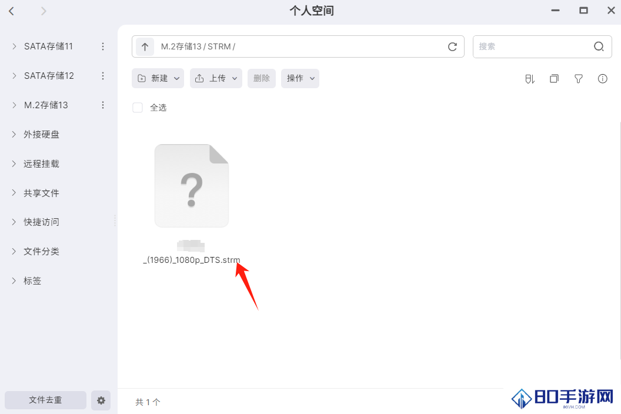This screenshot has height=414, width=621.
Task: Switch view mode with stacked squares icon
Action: coord(554,79)
